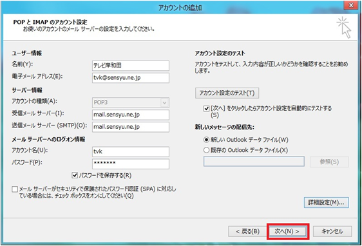Viewport: 362px width, 246px height.
Task: Cancel with the キャンセル button
Action: tap(332, 231)
